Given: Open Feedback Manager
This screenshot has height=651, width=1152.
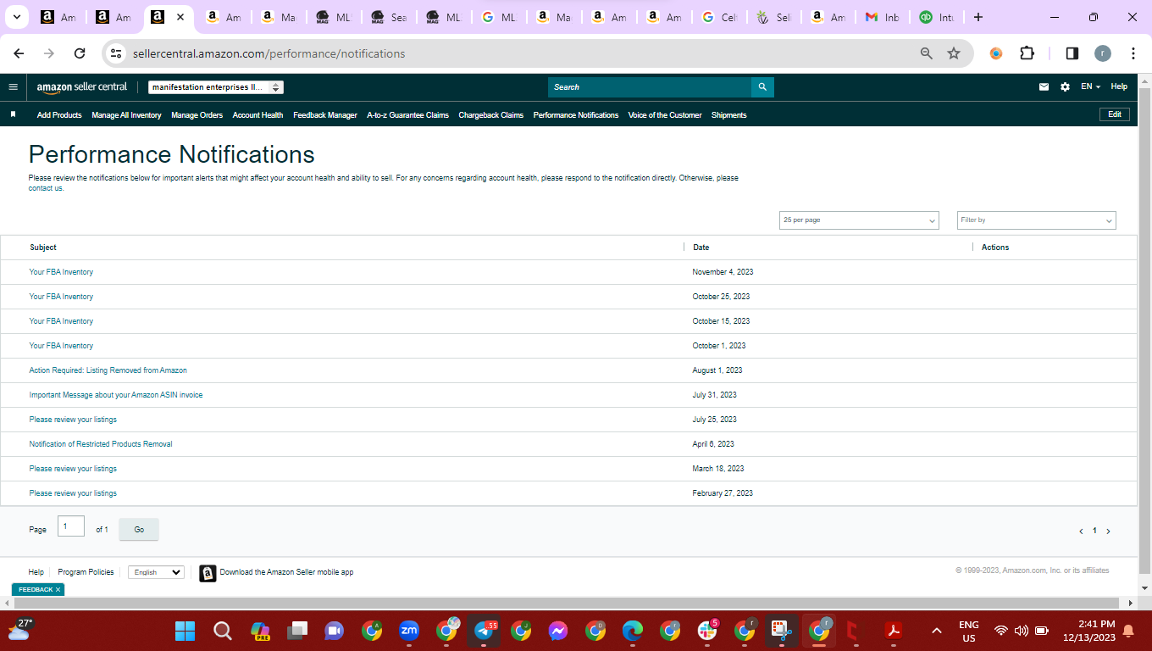Looking at the screenshot, I should click(x=325, y=115).
